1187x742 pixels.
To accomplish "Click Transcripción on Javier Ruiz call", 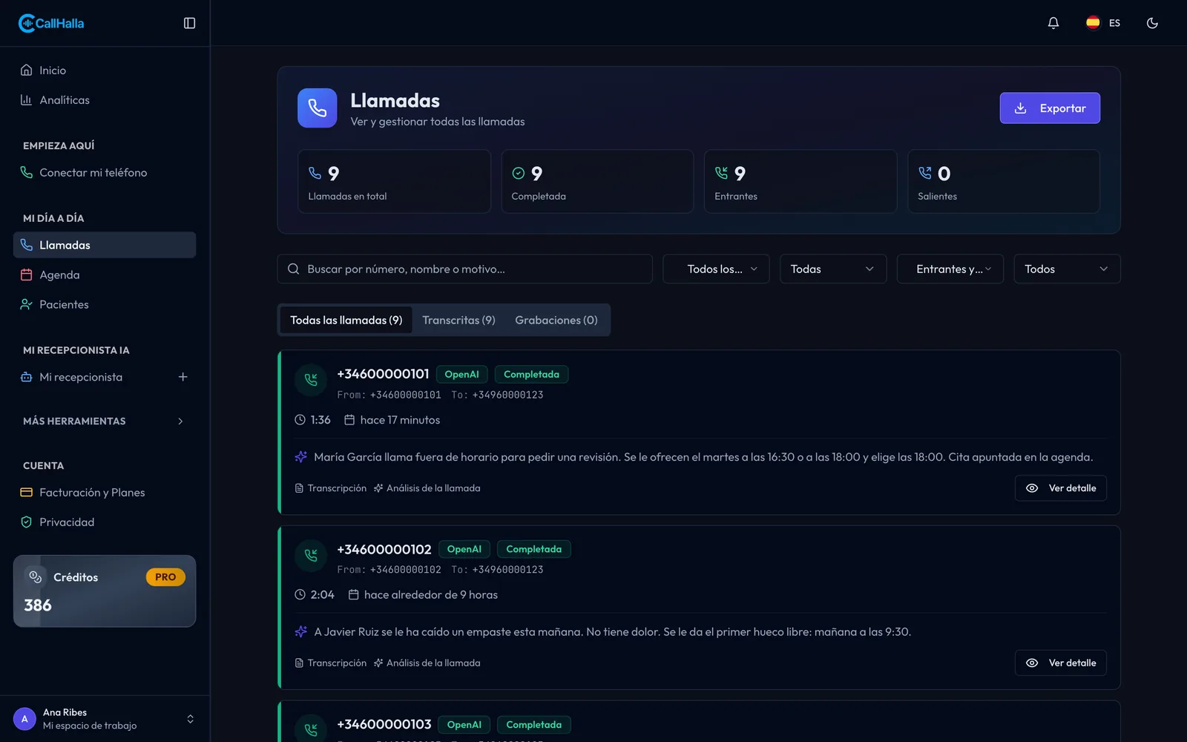I will 331,663.
